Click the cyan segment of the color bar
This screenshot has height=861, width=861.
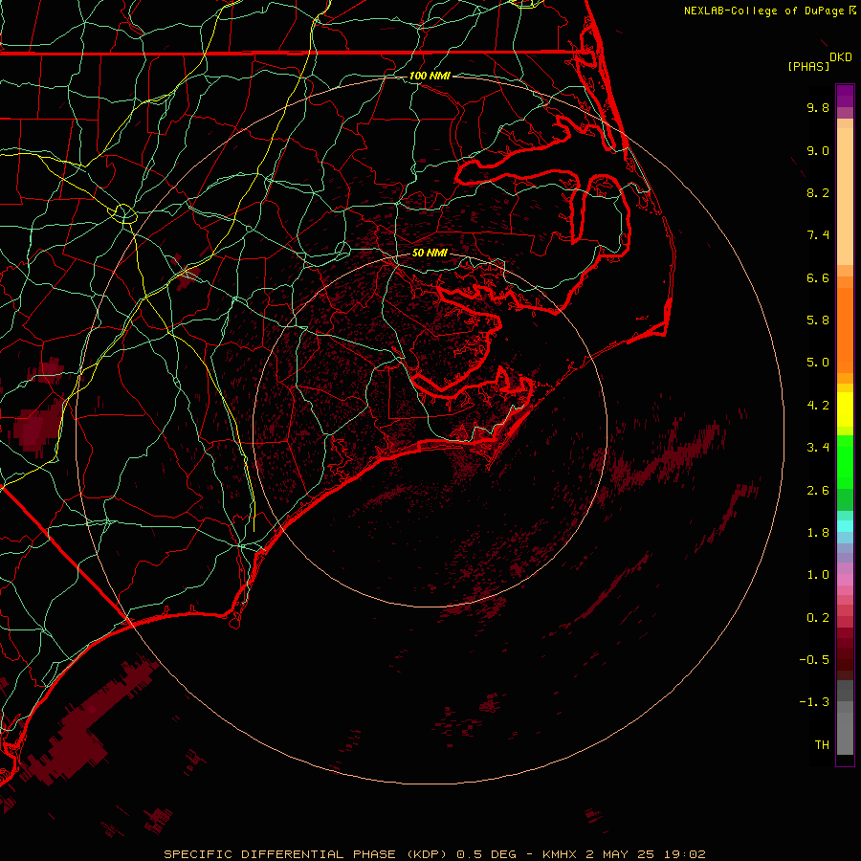845,526
